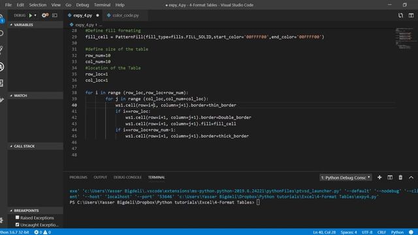Open the Help menu
The width and height of the screenshot is (418, 235).
point(120,5)
